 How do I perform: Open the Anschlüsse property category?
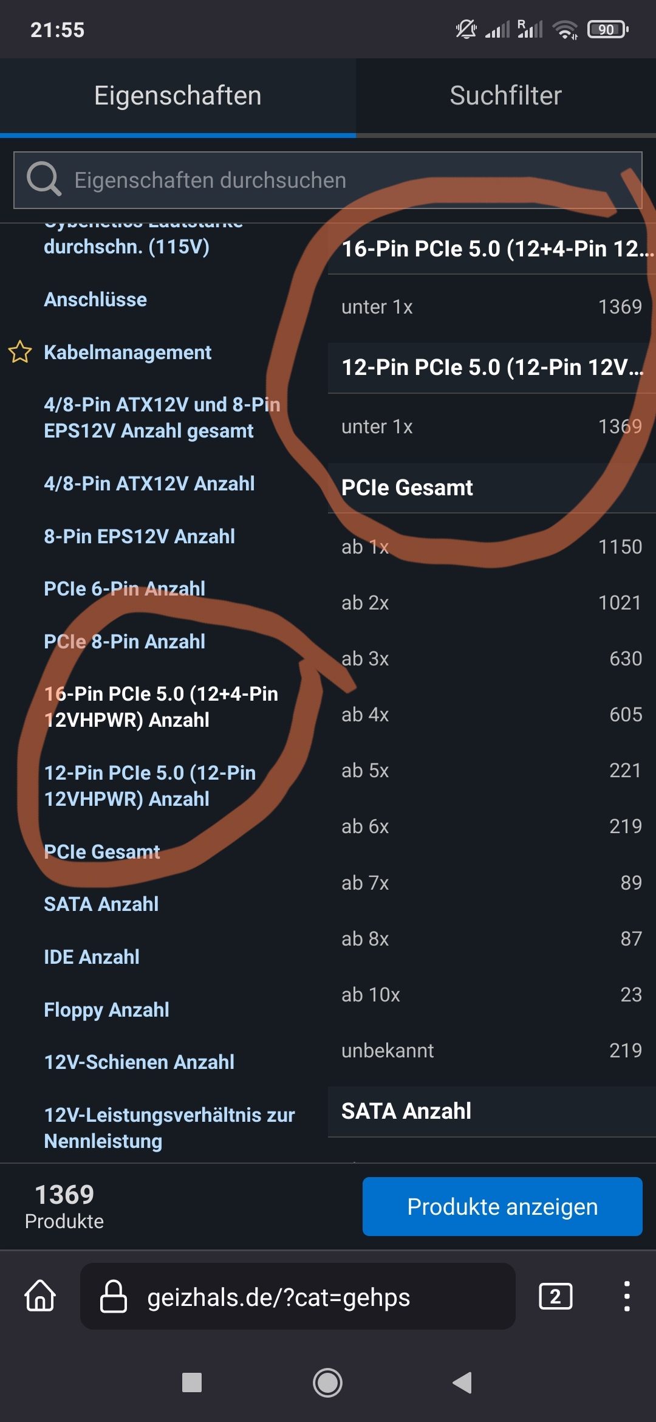point(95,300)
